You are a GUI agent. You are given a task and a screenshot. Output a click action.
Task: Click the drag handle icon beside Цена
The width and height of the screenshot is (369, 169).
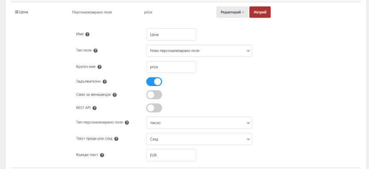click(x=16, y=12)
